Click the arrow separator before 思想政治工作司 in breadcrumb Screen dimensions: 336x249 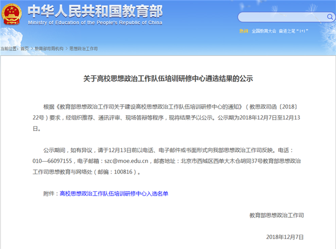66,48
